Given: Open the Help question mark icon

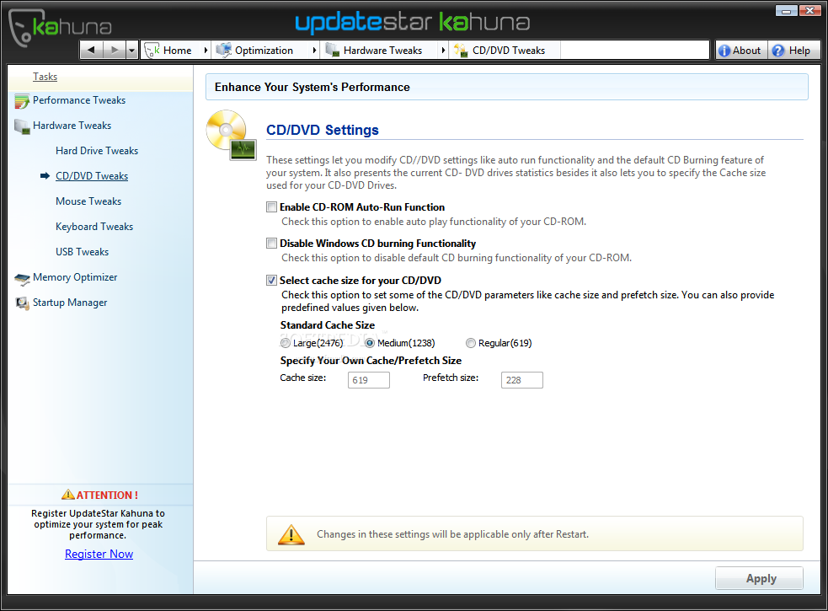Looking at the screenshot, I should tap(777, 51).
